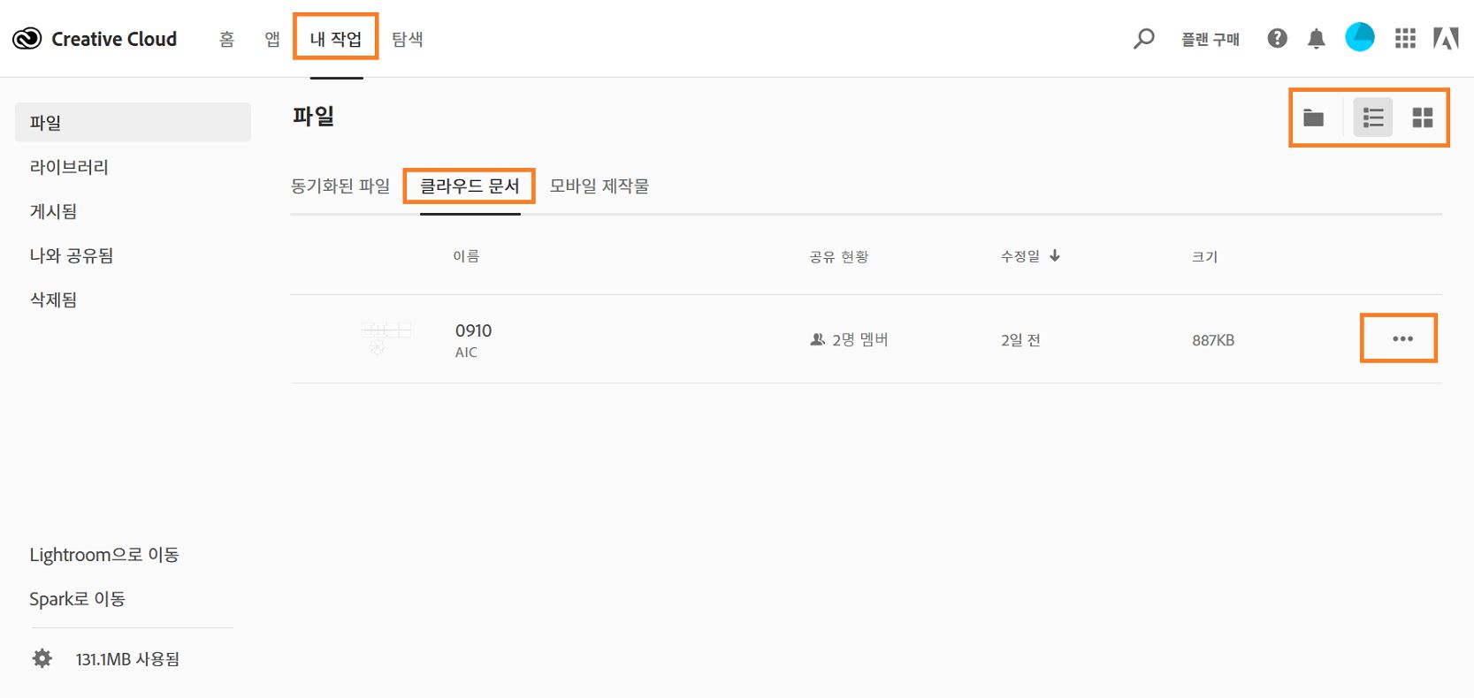Open the search icon in the top bar
The image size is (1474, 698).
[x=1144, y=38]
